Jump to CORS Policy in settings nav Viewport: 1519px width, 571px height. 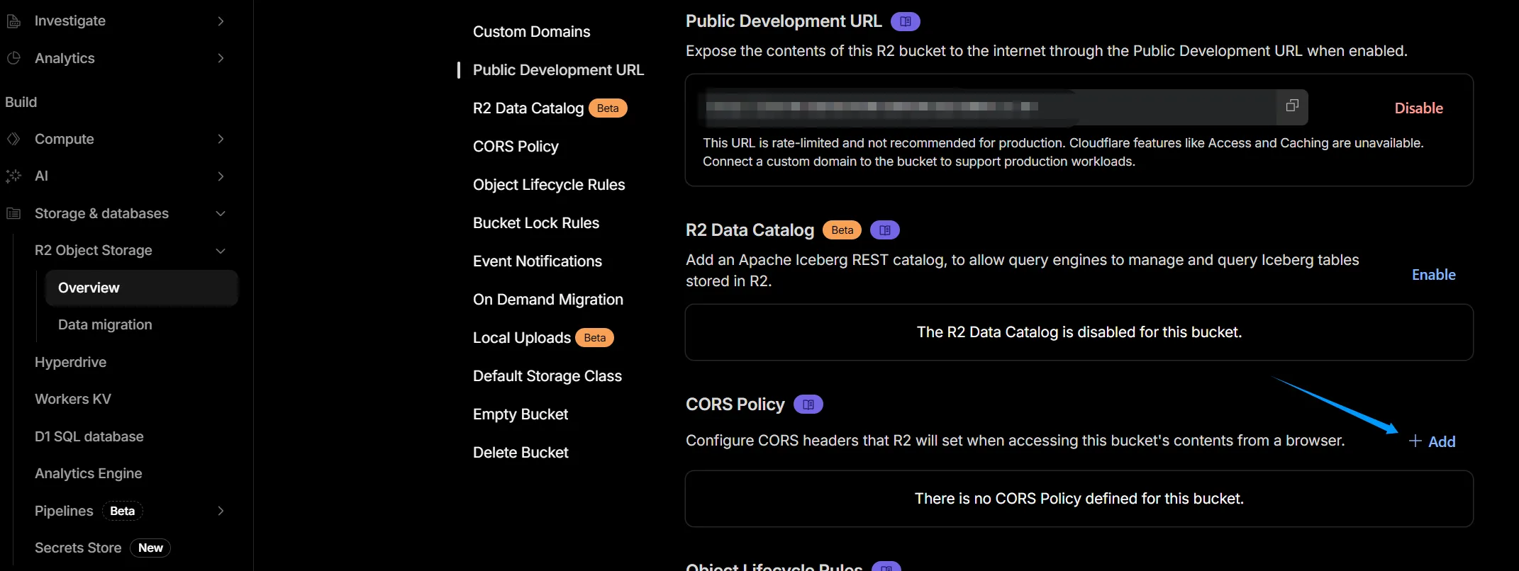tap(516, 147)
